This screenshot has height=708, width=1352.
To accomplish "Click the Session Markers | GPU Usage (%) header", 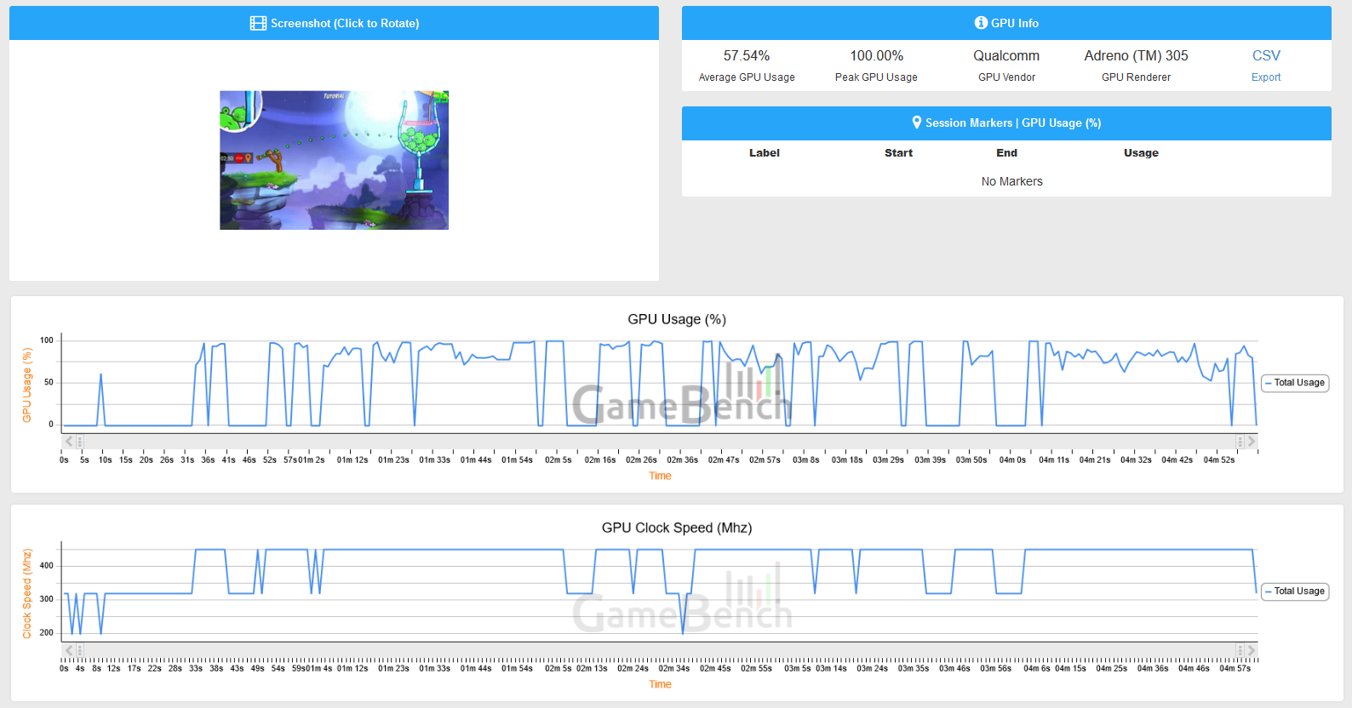I will tap(1013, 123).
